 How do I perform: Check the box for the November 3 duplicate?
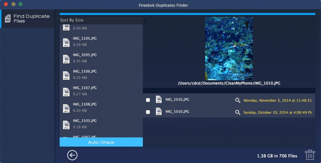[148, 100]
